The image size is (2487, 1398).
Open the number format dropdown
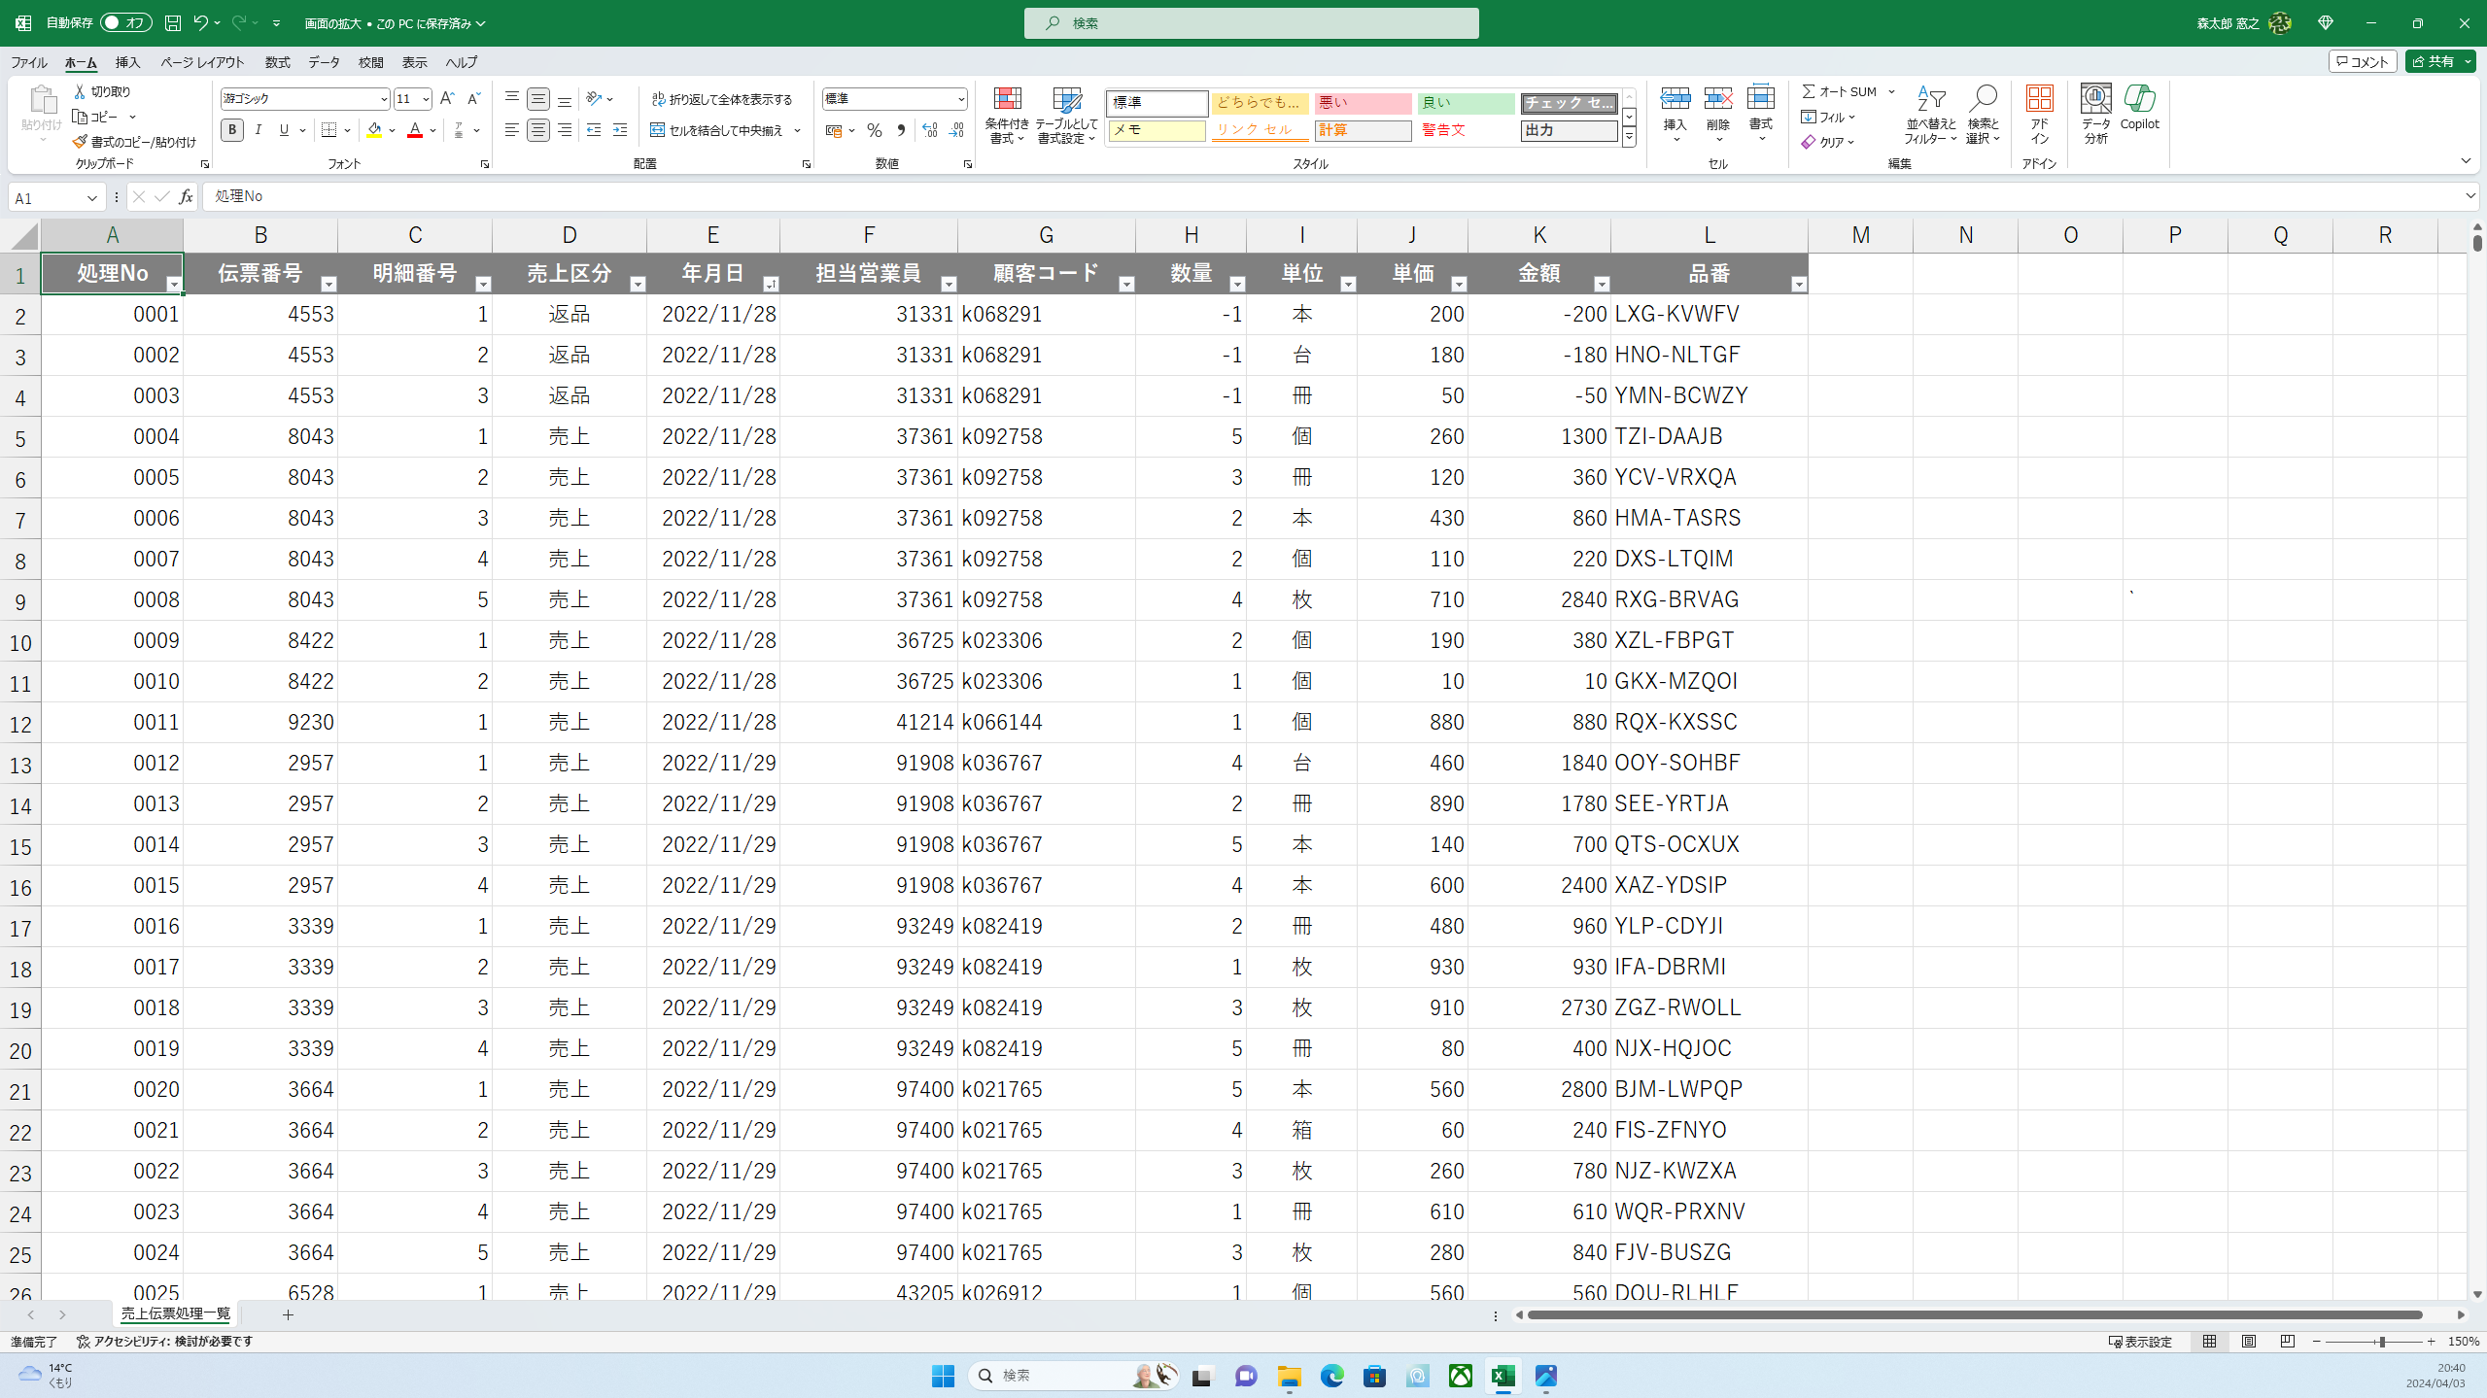click(x=960, y=99)
